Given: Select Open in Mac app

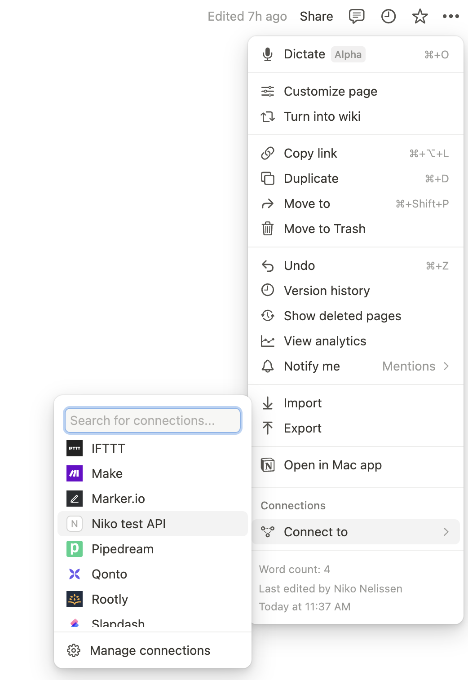Looking at the screenshot, I should [356, 465].
